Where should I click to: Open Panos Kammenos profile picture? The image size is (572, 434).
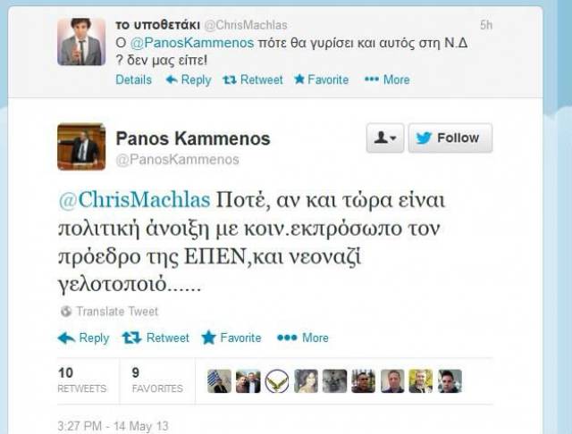click(x=81, y=146)
